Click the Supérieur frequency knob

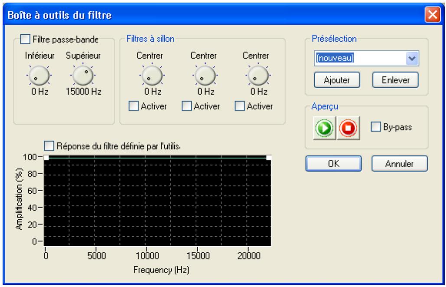point(83,75)
